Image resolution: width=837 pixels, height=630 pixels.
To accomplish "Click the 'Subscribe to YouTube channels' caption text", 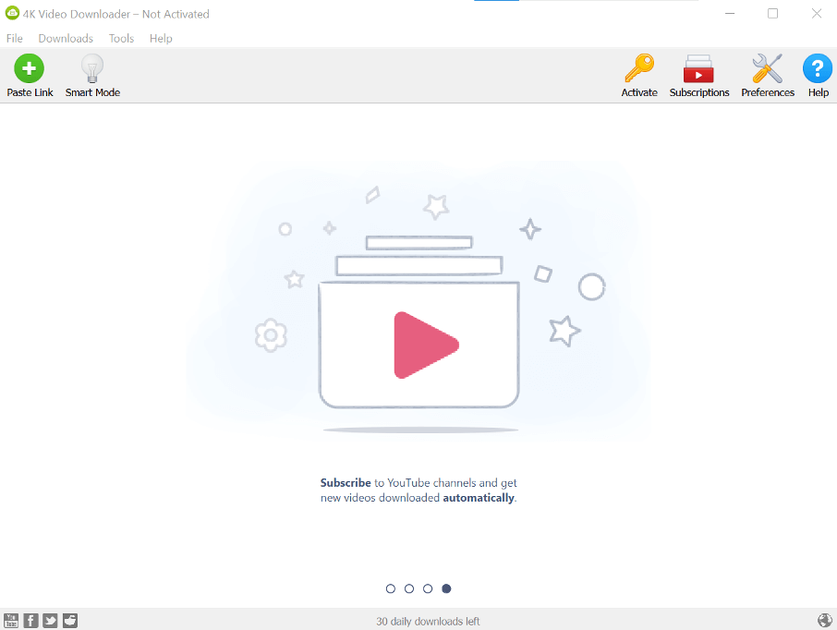I will pos(418,491).
